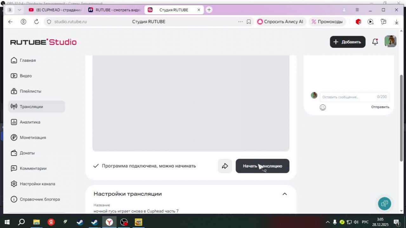Open the Windows notification center
This screenshot has width=406, height=228.
pos(396,222)
